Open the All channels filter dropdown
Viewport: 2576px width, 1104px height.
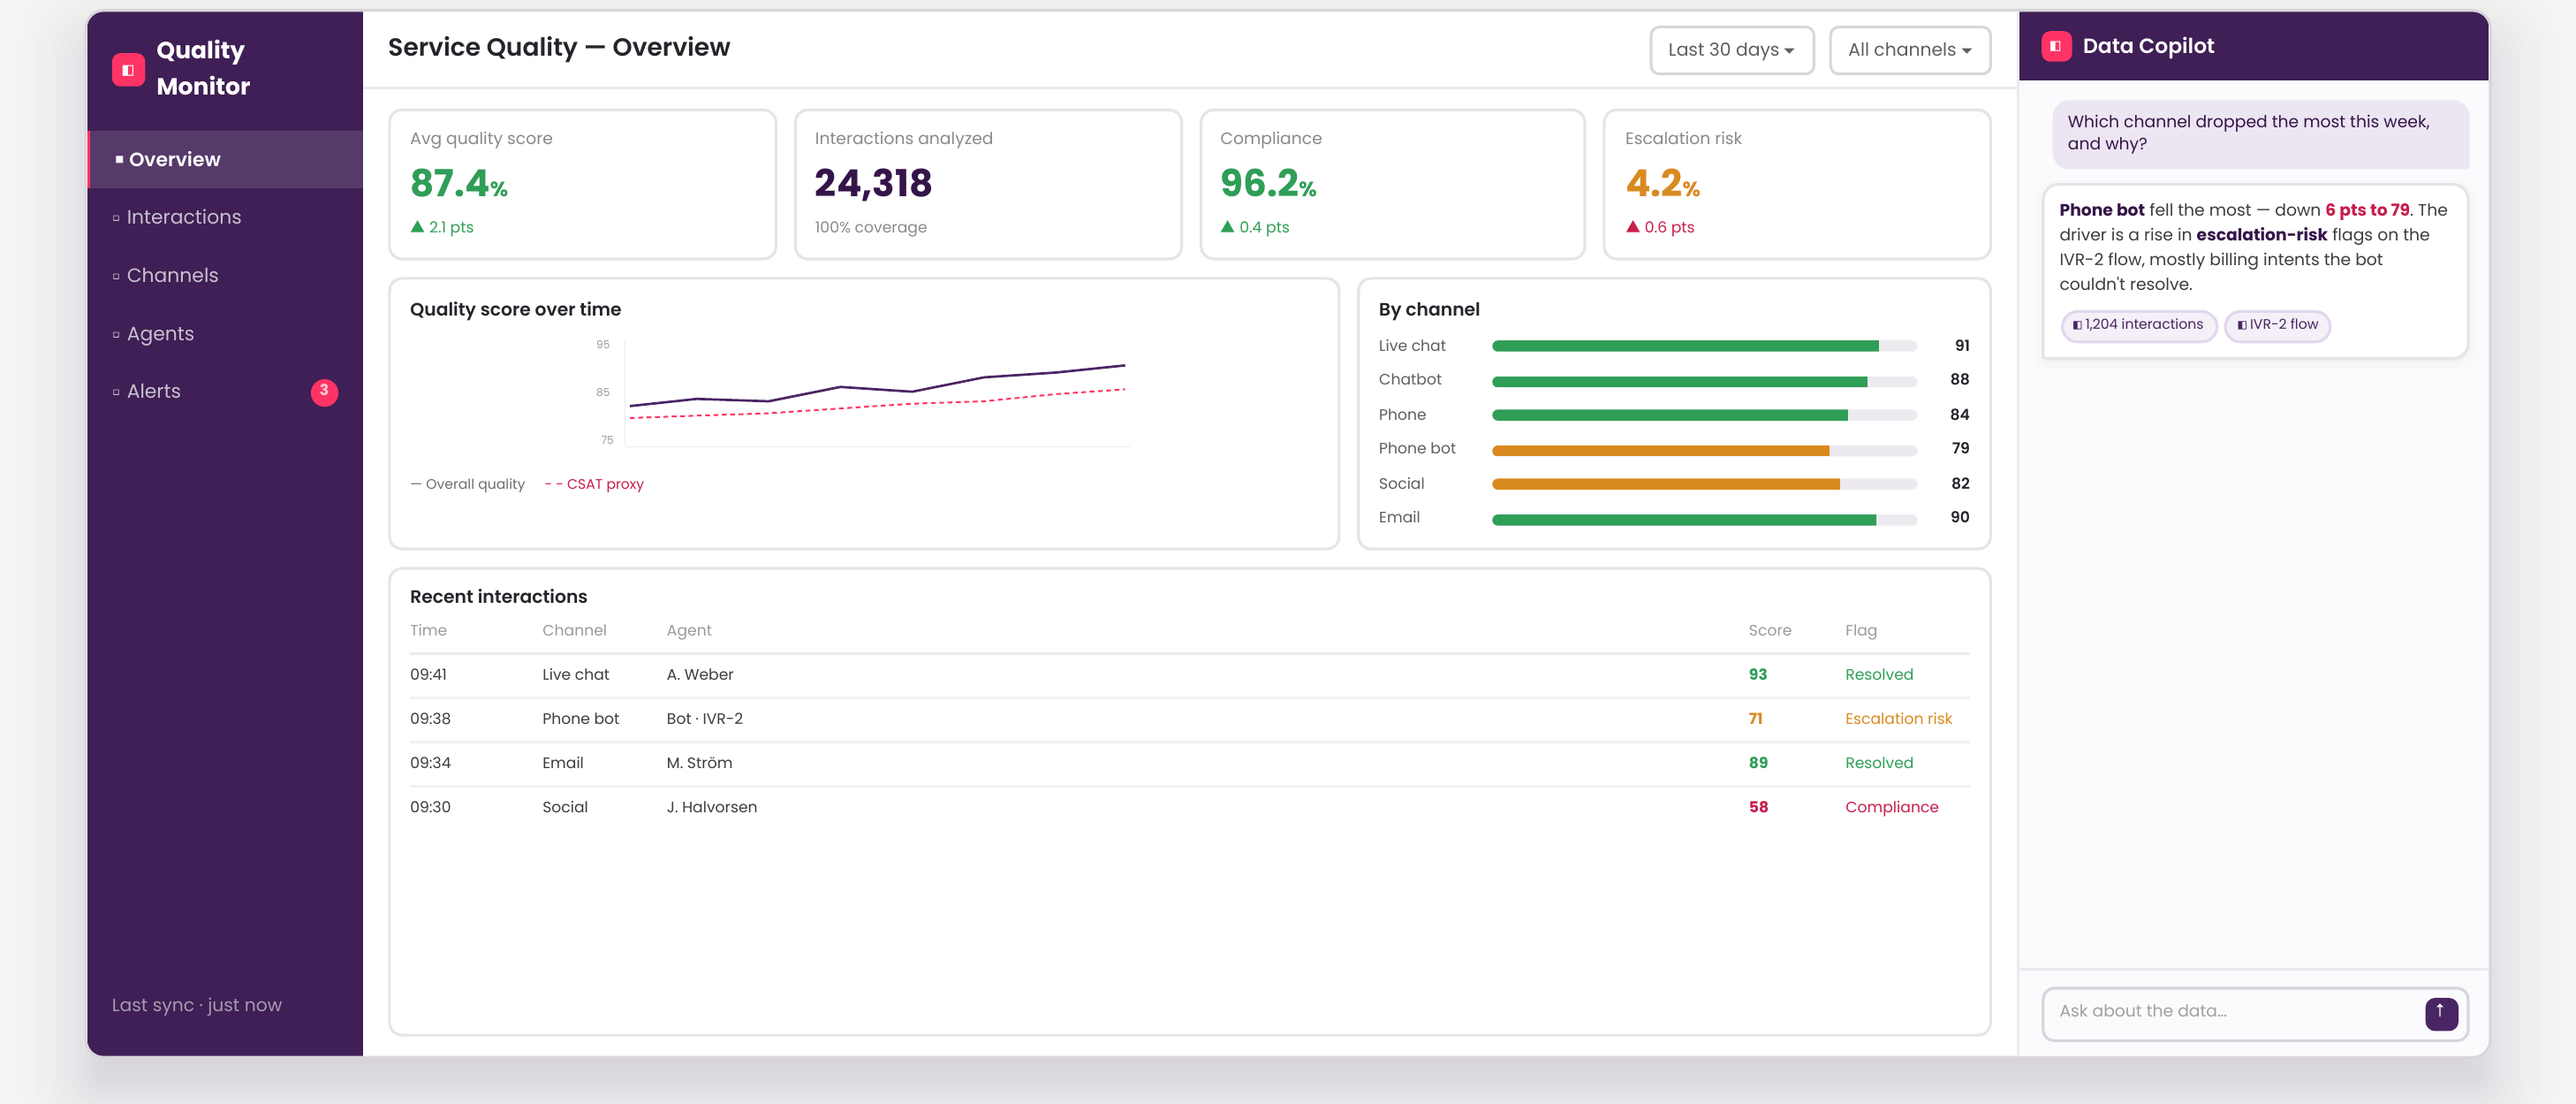point(1909,50)
